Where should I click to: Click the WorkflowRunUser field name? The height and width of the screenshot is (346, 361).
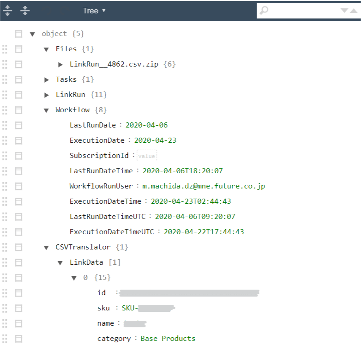(x=101, y=186)
